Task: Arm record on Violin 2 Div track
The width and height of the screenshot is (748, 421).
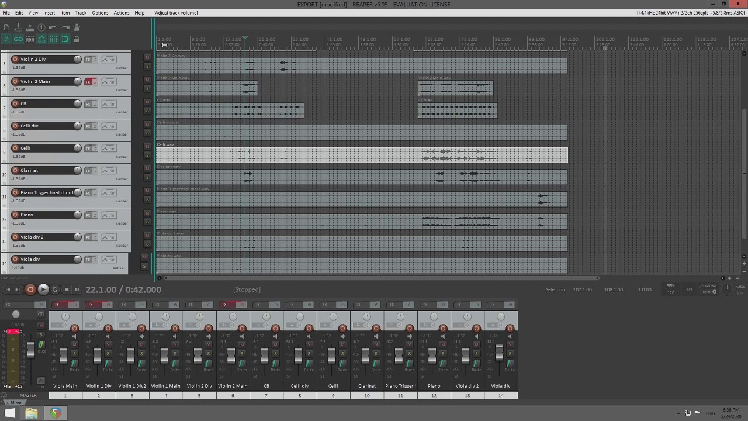Action: (15, 59)
